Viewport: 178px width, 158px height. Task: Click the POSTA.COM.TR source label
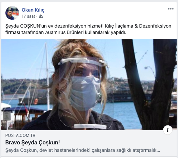click(20, 136)
